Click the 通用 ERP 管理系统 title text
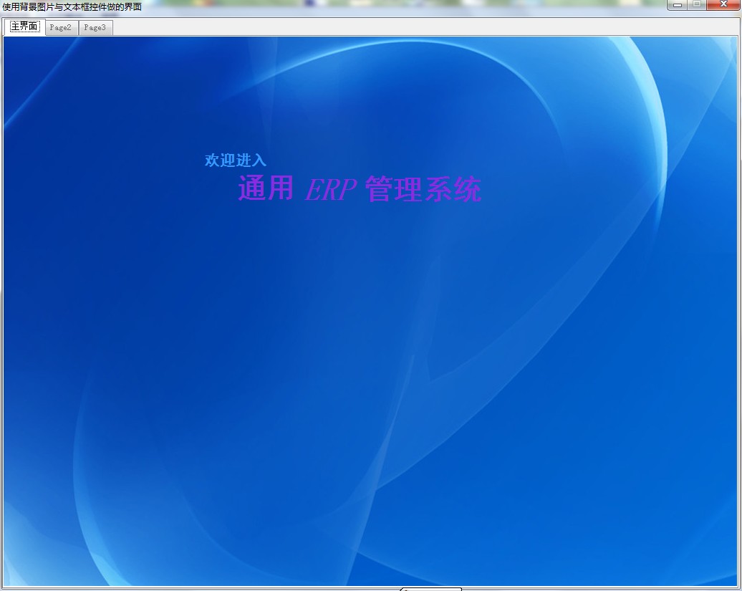Image resolution: width=742 pixels, height=591 pixels. (360, 189)
